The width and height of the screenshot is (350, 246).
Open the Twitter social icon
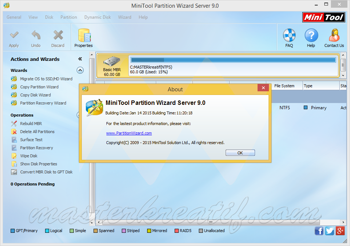point(329,231)
